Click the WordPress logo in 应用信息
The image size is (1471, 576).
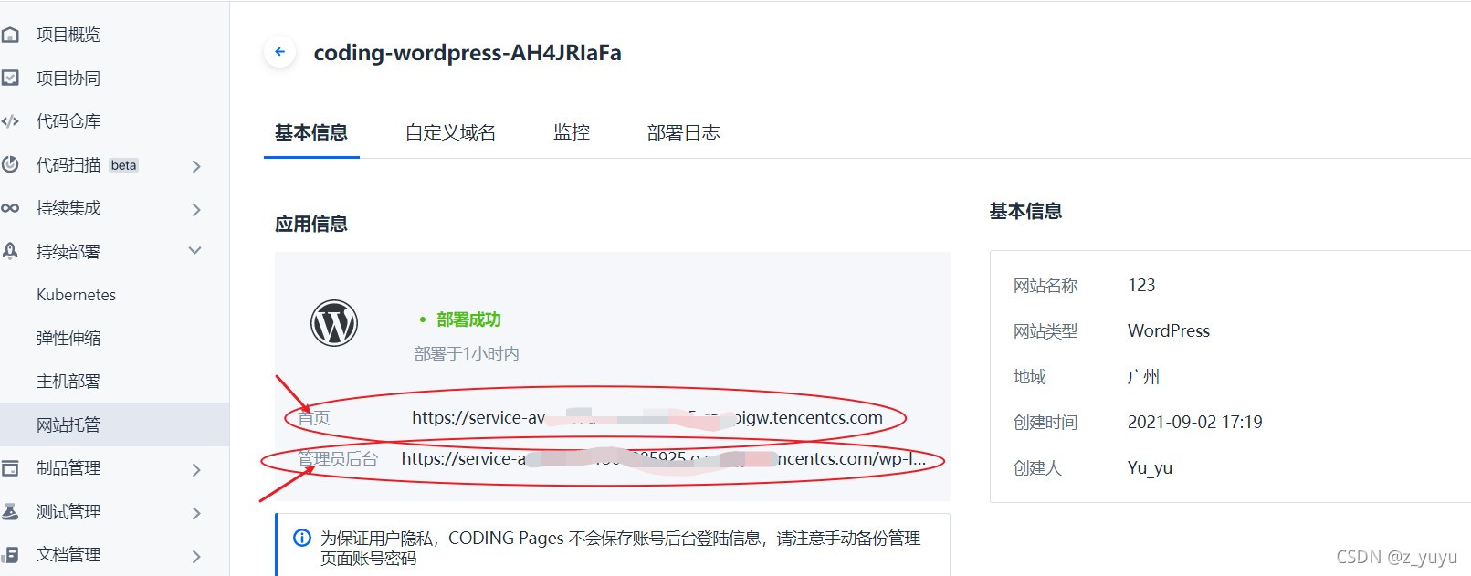(334, 323)
